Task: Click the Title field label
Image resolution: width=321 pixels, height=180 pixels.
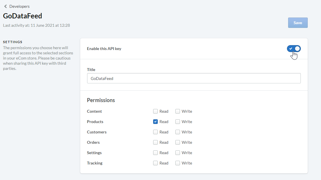Action: (x=91, y=70)
